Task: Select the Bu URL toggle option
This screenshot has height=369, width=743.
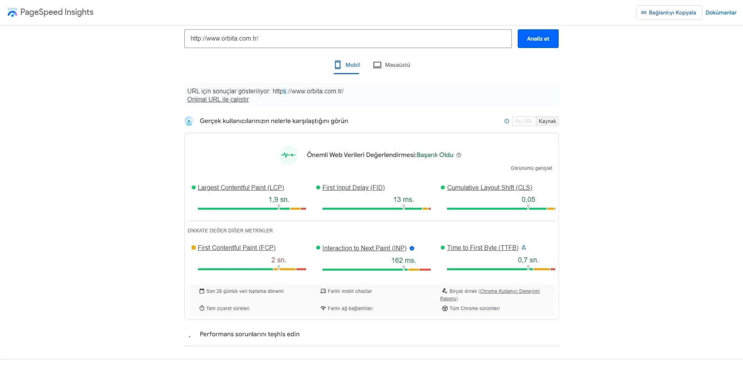Action: (524, 121)
